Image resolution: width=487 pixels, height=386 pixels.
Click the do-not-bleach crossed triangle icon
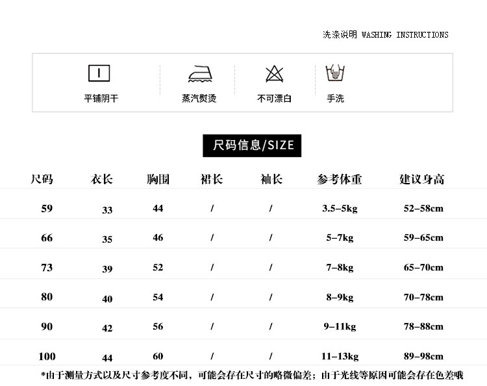(x=275, y=74)
